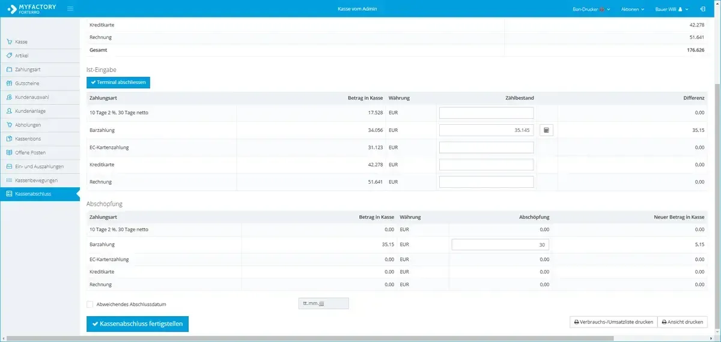Go to Offene Posten in sidebar
Screen dimensions: 721x342
[30, 152]
